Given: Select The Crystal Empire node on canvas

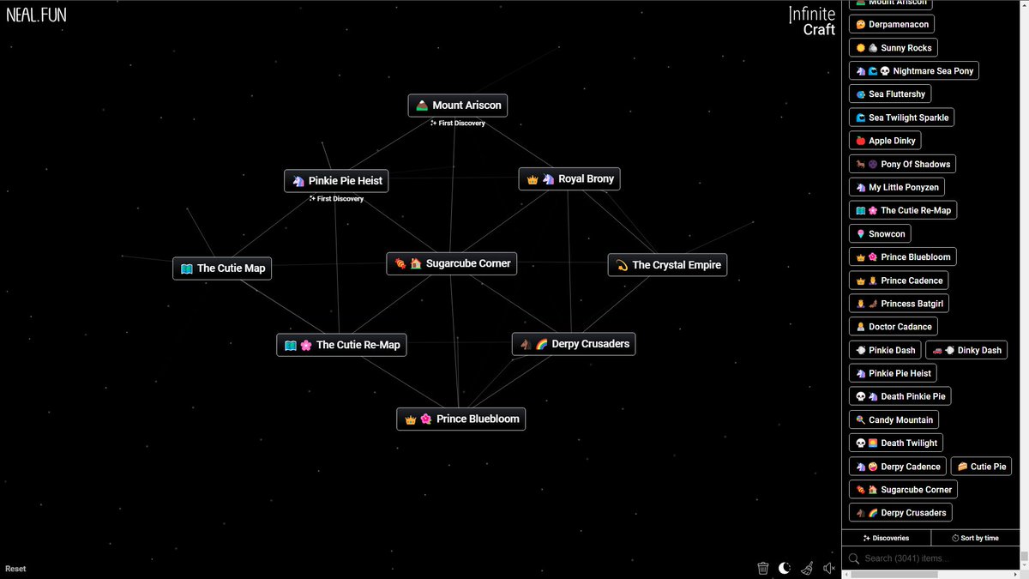Looking at the screenshot, I should (x=668, y=265).
